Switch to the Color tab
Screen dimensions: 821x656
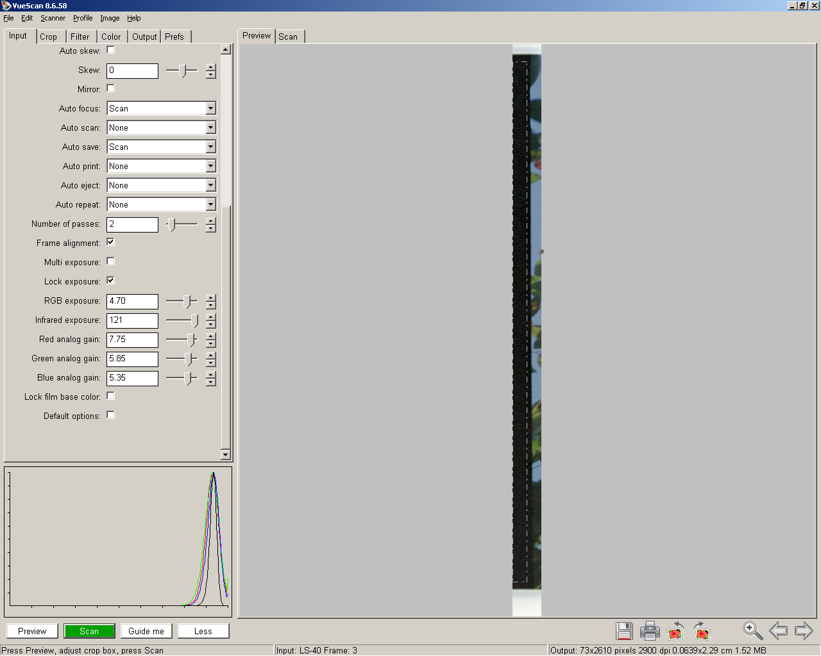coord(111,37)
